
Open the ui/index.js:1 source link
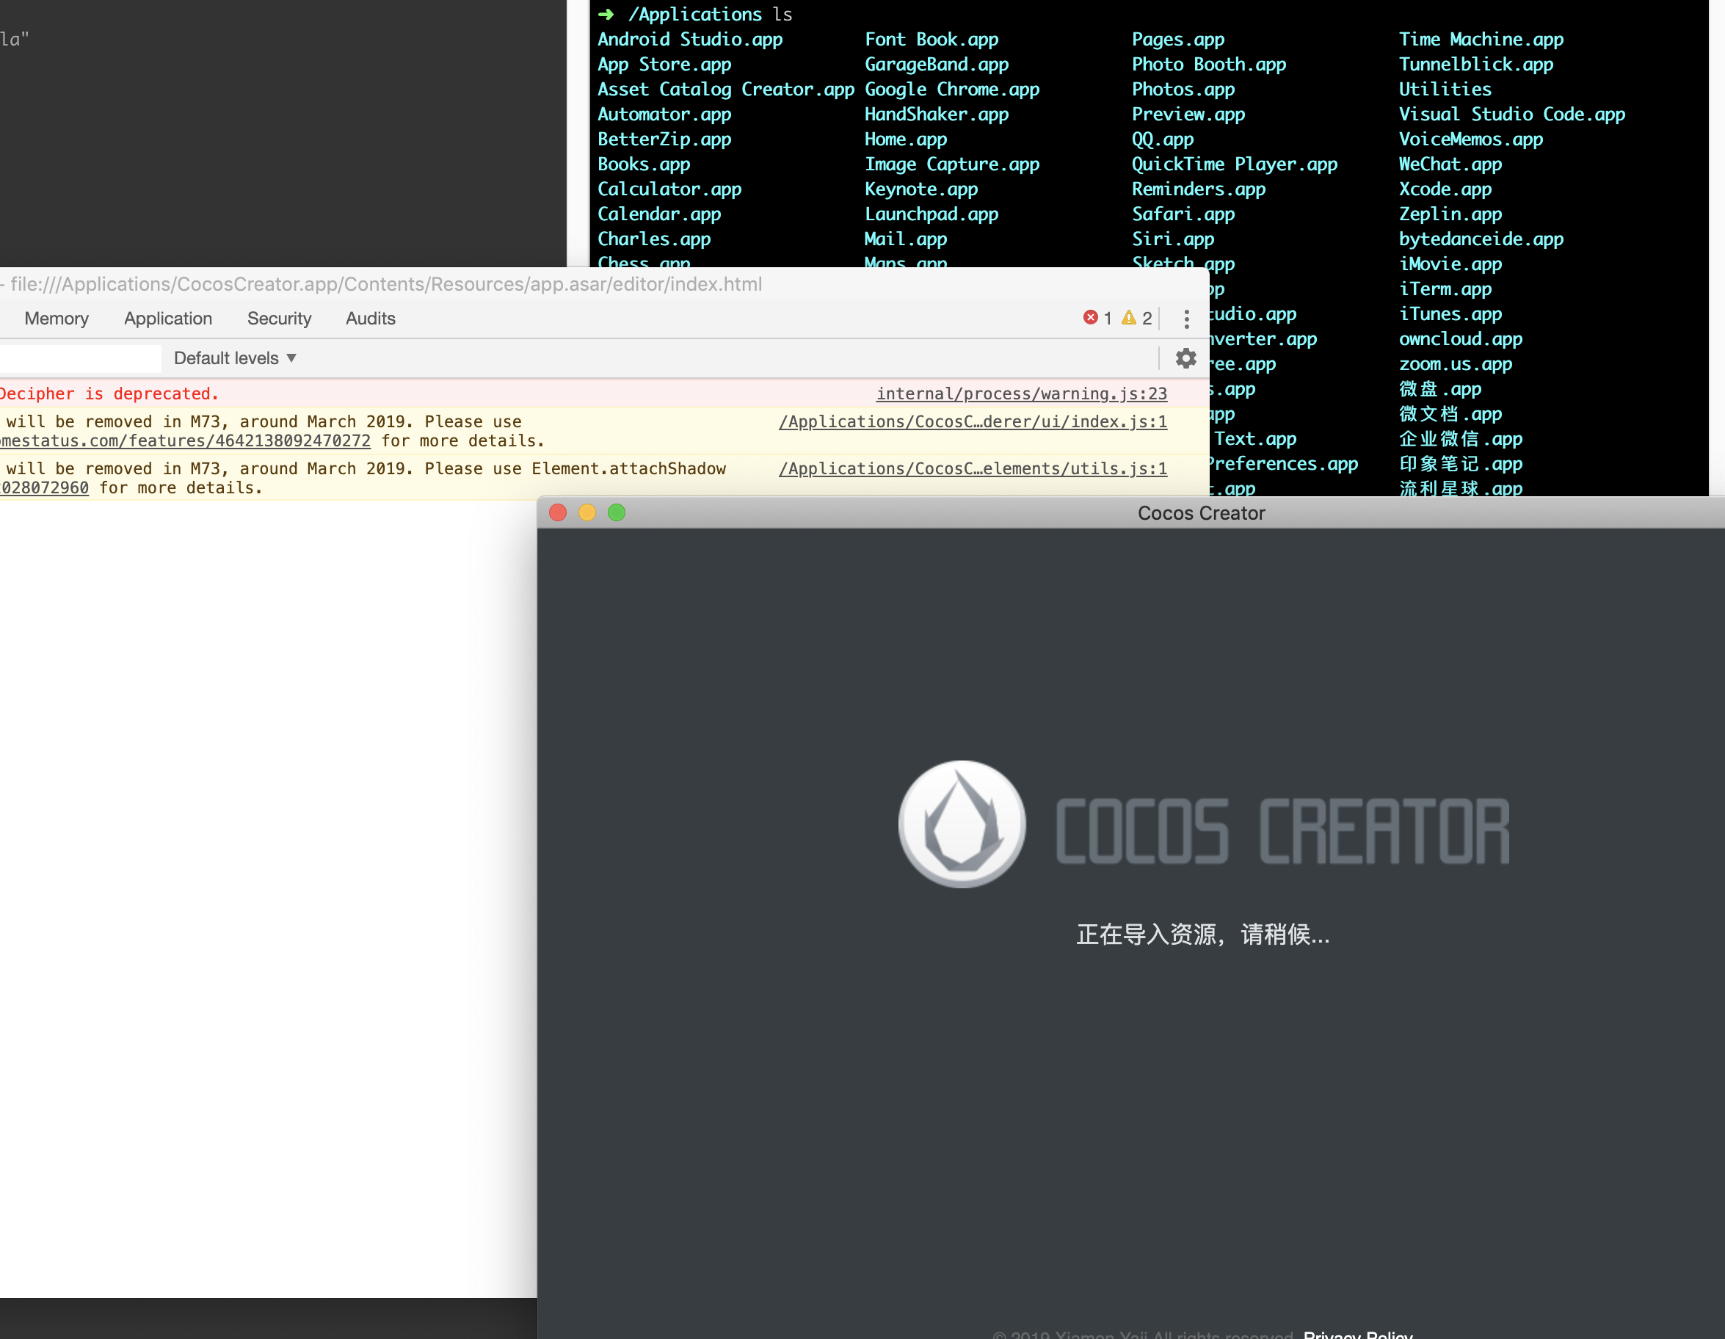point(973,422)
